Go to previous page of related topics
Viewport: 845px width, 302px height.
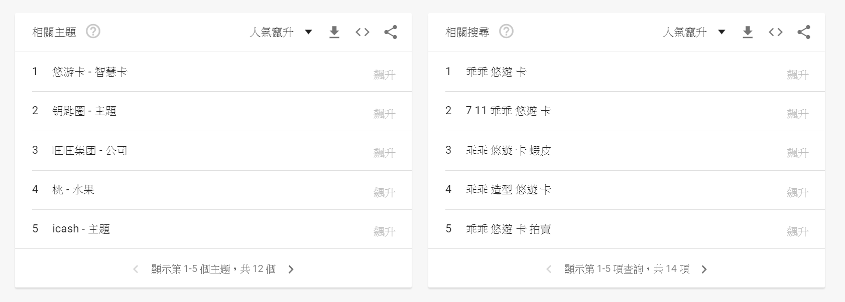click(136, 269)
